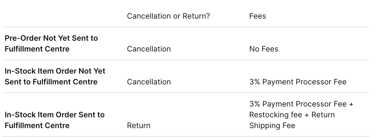375x137 pixels.
Task: Click "Fulfillment Centre" under the Pre-Order label
Action: (x=37, y=49)
